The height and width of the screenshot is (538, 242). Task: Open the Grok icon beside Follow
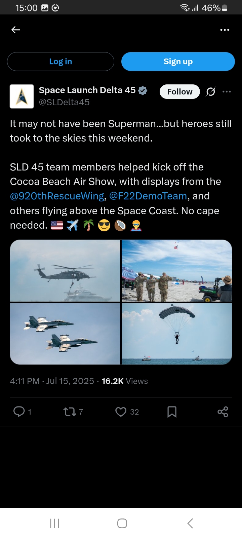[x=211, y=91]
